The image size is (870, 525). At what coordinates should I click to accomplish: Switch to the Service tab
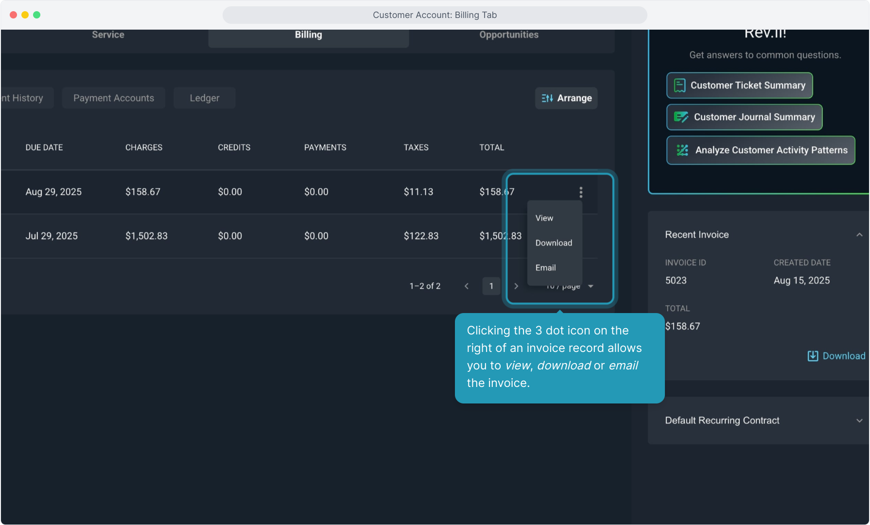click(108, 35)
